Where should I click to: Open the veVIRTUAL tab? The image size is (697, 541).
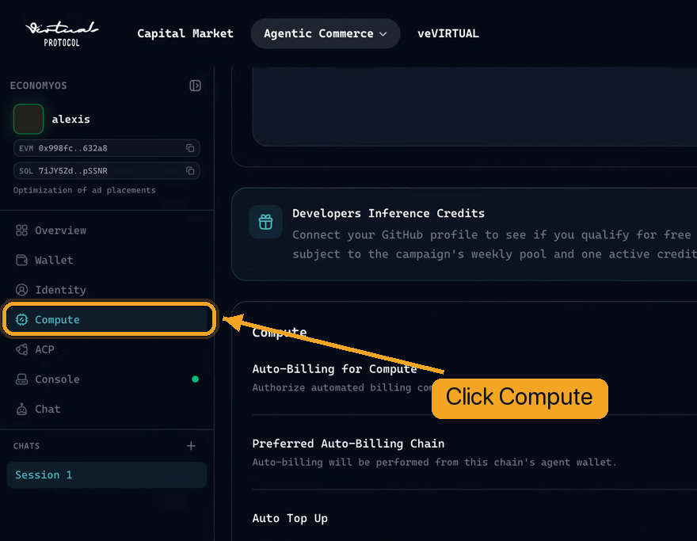pyautogui.click(x=448, y=33)
